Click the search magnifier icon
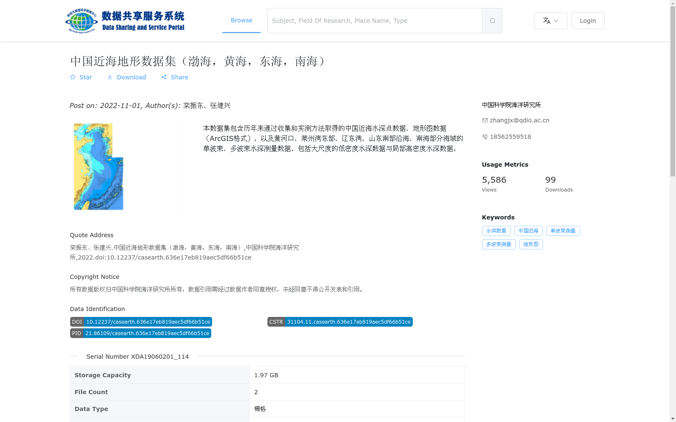676x422 pixels. tap(492, 20)
